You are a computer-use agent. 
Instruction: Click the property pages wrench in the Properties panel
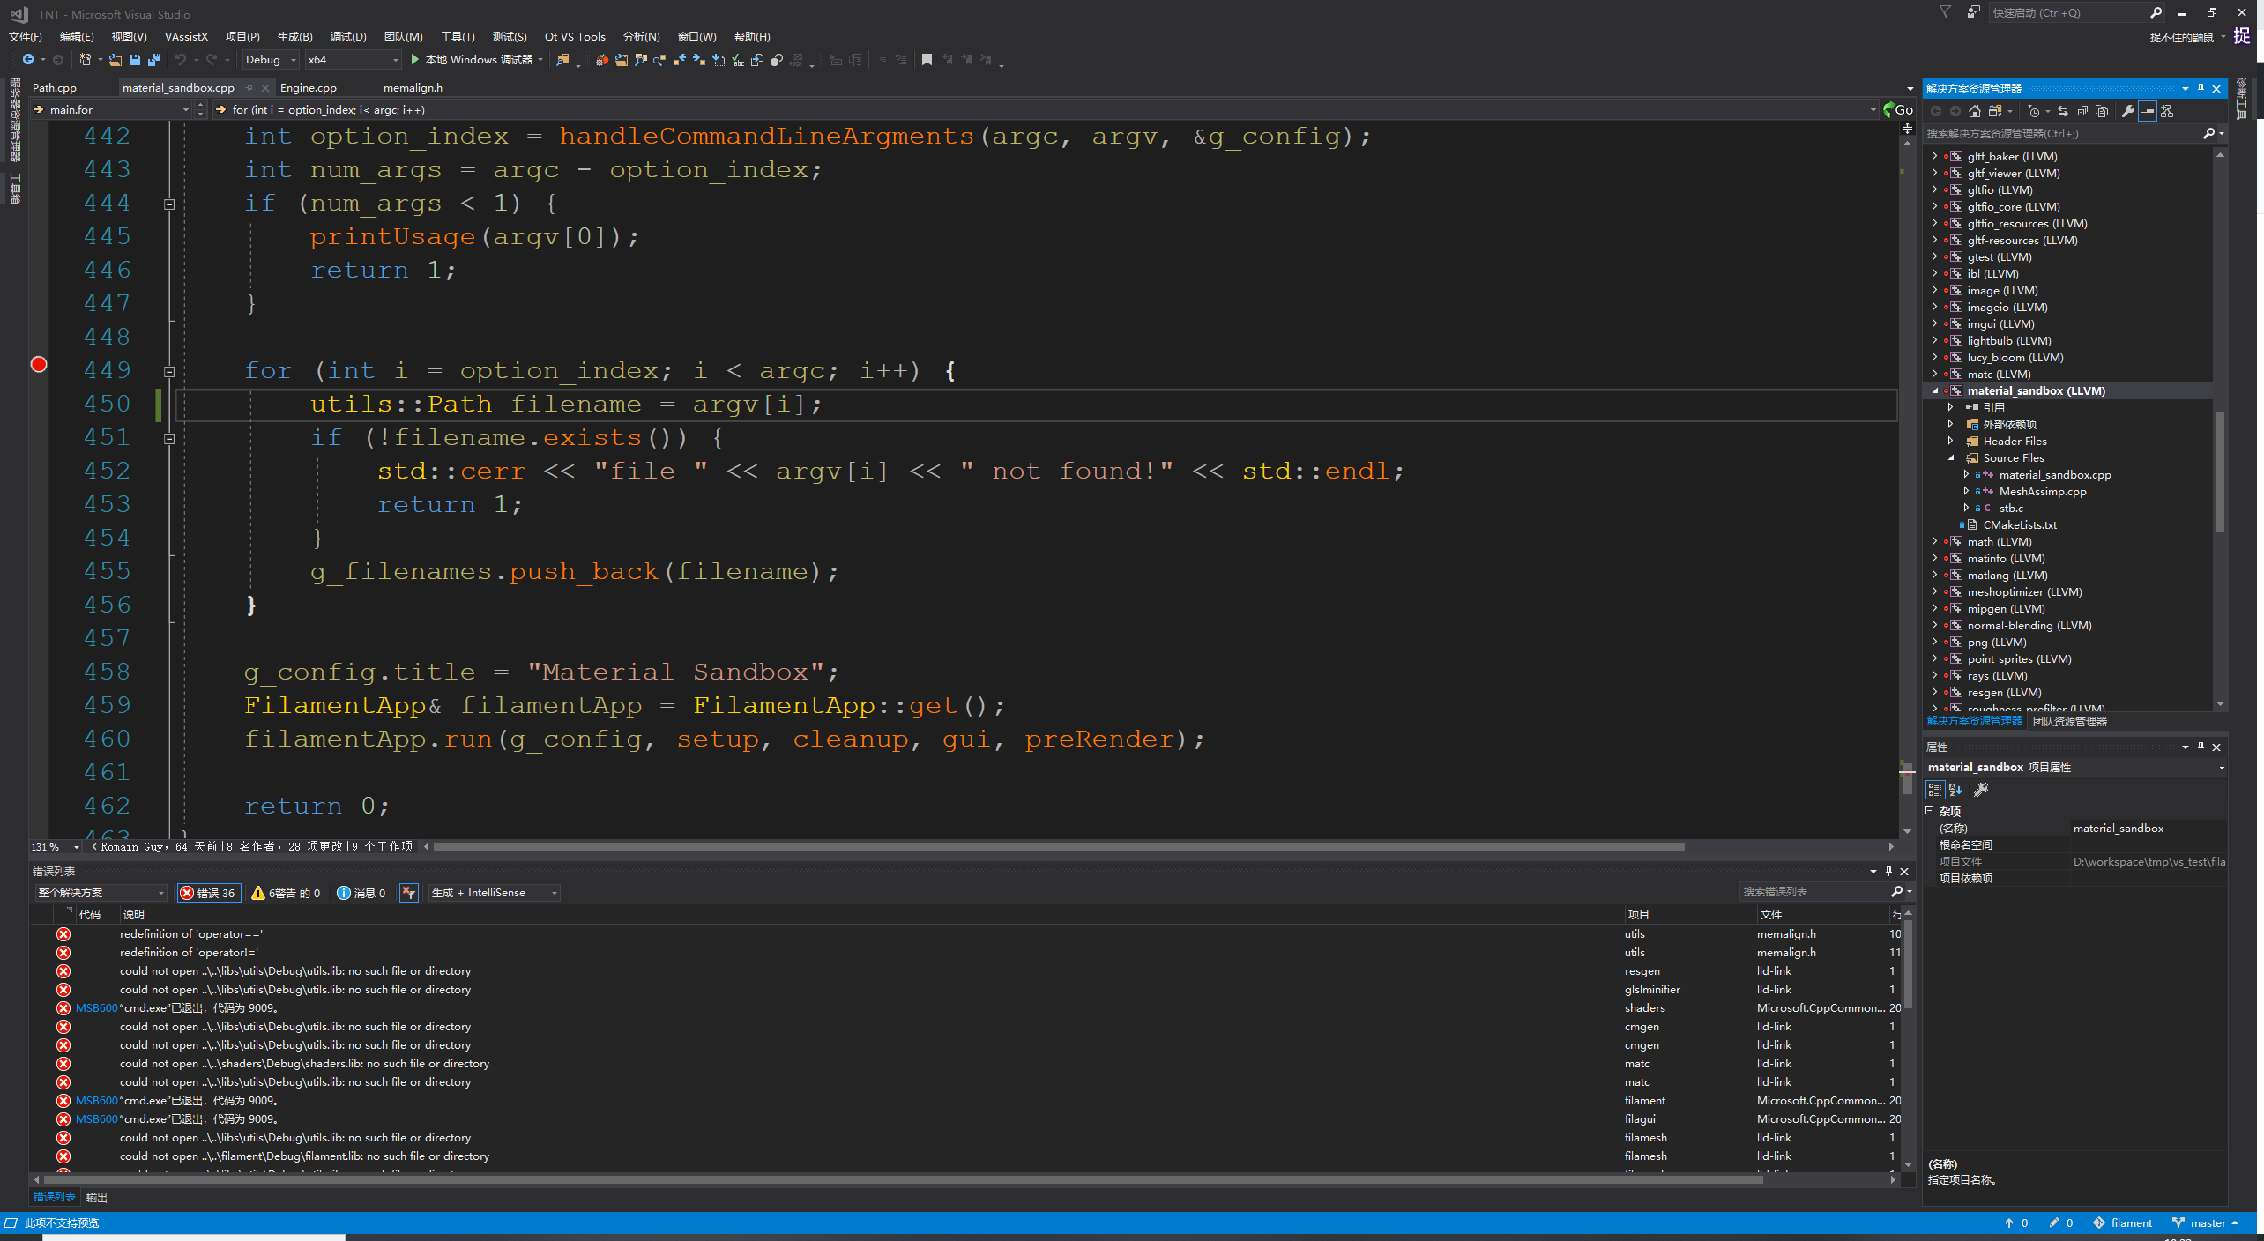click(1981, 790)
